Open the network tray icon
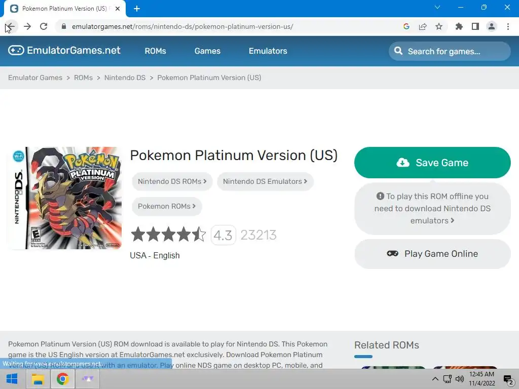 448,379
